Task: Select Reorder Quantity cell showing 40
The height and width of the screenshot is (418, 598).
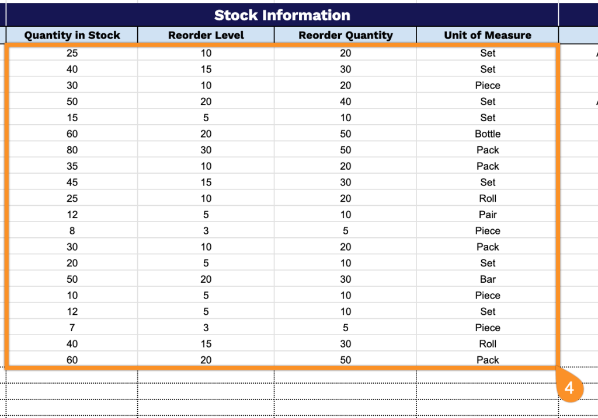Action: pyautogui.click(x=345, y=101)
